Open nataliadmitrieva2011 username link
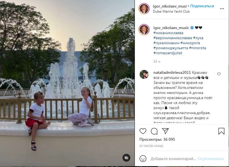 [172, 72]
